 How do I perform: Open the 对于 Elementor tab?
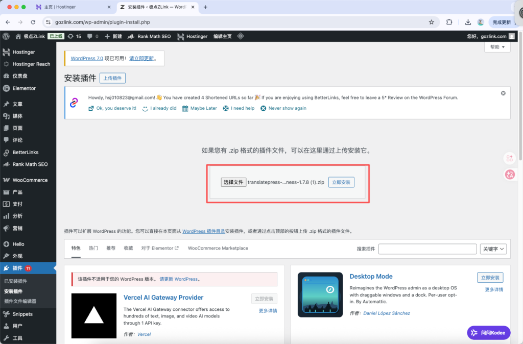tap(160, 248)
